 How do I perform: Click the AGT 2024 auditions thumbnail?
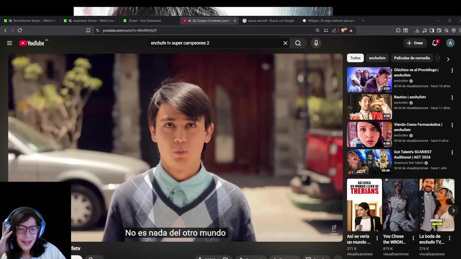pyautogui.click(x=369, y=162)
